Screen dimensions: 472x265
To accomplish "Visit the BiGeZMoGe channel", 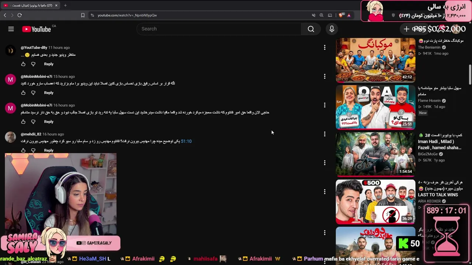I will [x=428, y=154].
